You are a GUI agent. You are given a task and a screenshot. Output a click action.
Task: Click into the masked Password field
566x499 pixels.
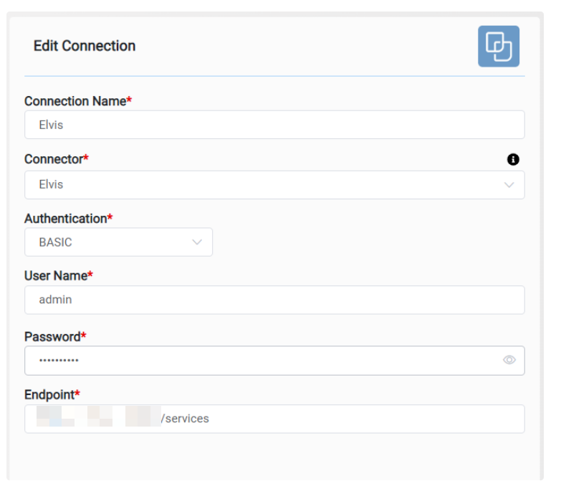tap(258, 360)
